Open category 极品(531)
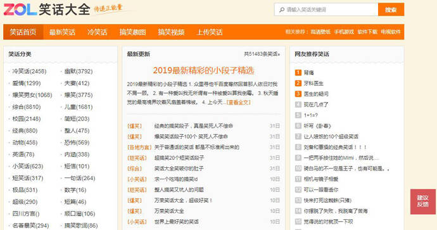The image size is (437, 230). coord(25,190)
